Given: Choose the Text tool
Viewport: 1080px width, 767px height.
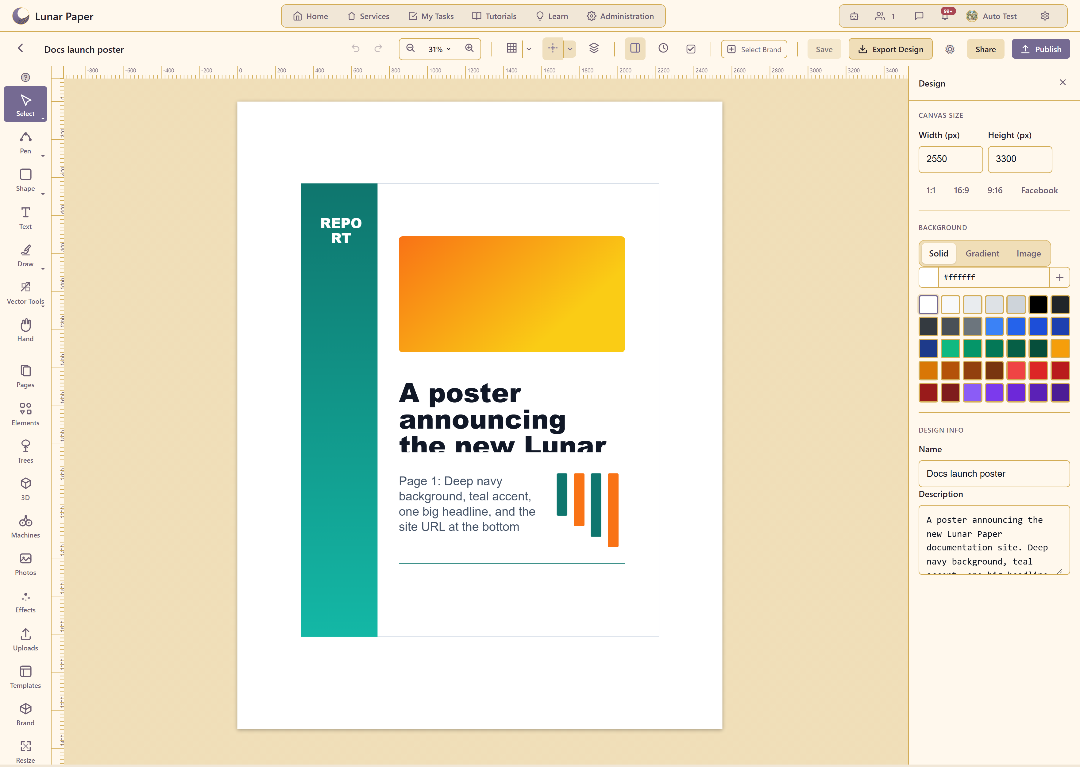Looking at the screenshot, I should coord(25,218).
